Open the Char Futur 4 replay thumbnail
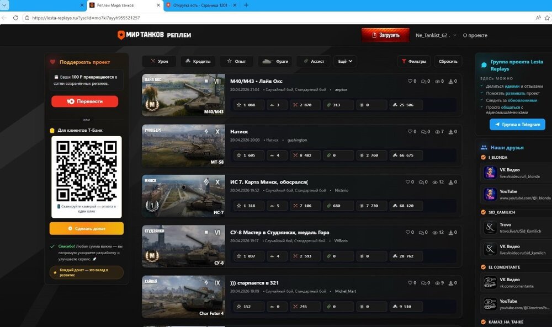Image resolution: width=552 pixels, height=327 pixels. click(183, 297)
